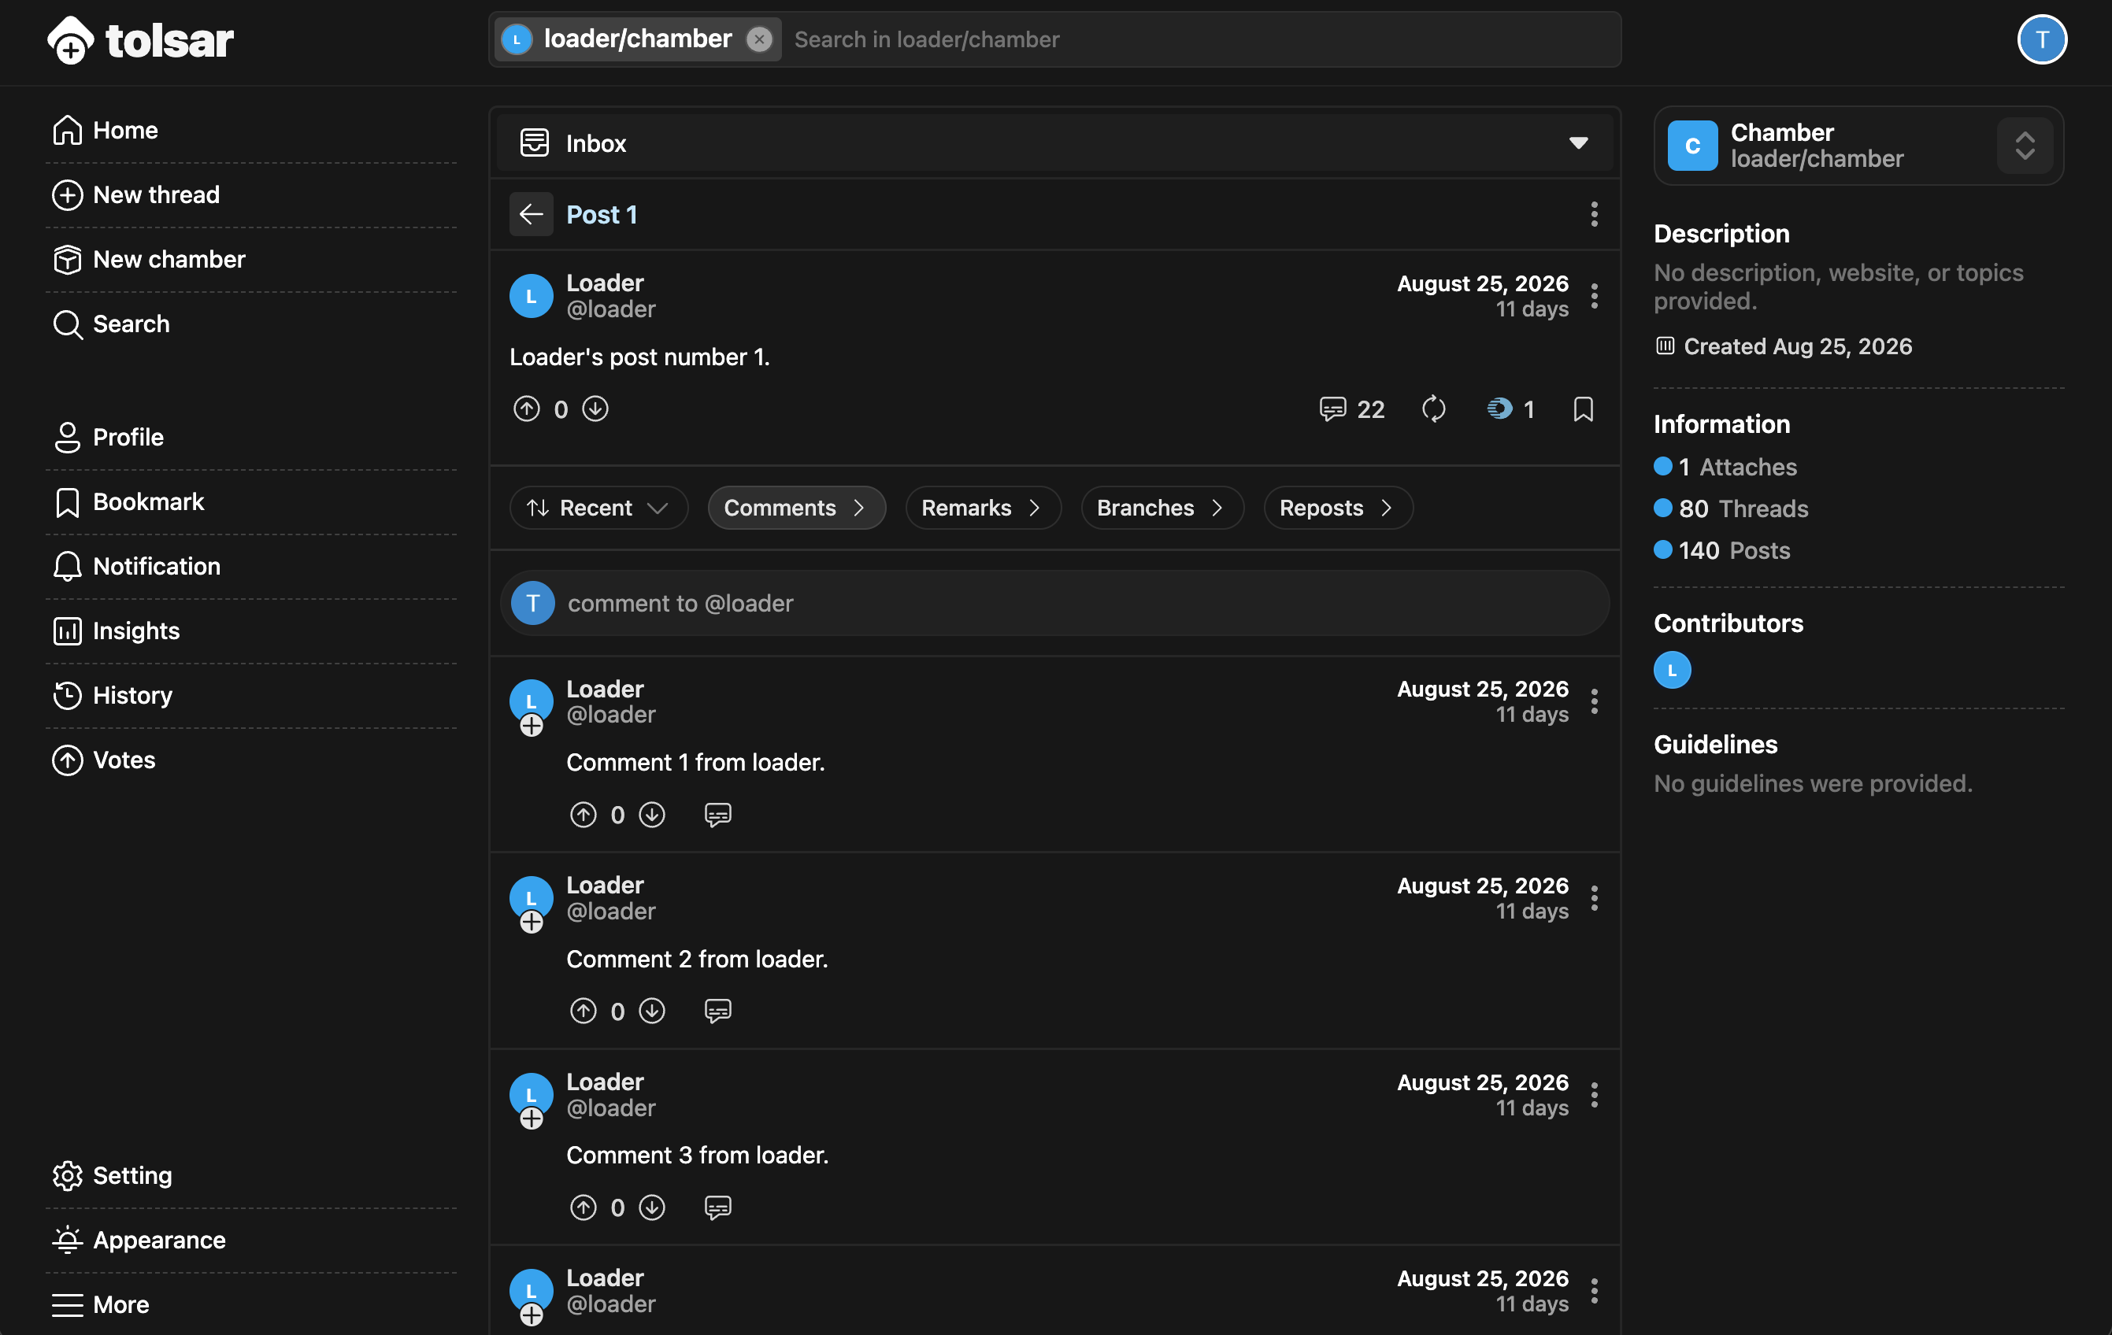Image resolution: width=2112 pixels, height=1335 pixels.
Task: Bookmark Loader's post number 1
Action: tap(1582, 409)
